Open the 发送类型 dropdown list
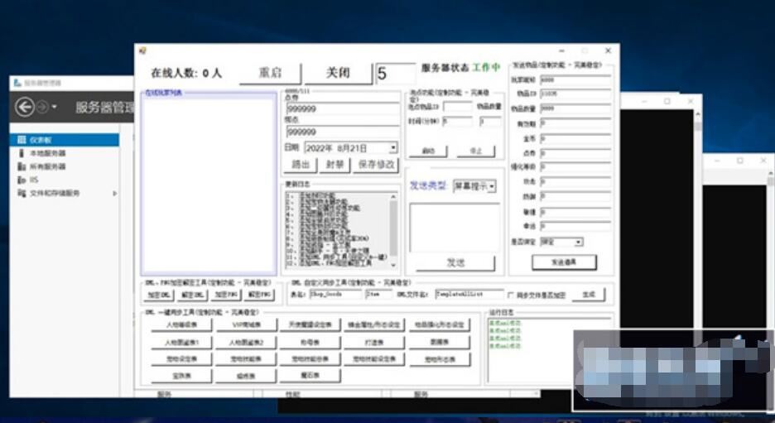775x423 pixels. [x=492, y=187]
